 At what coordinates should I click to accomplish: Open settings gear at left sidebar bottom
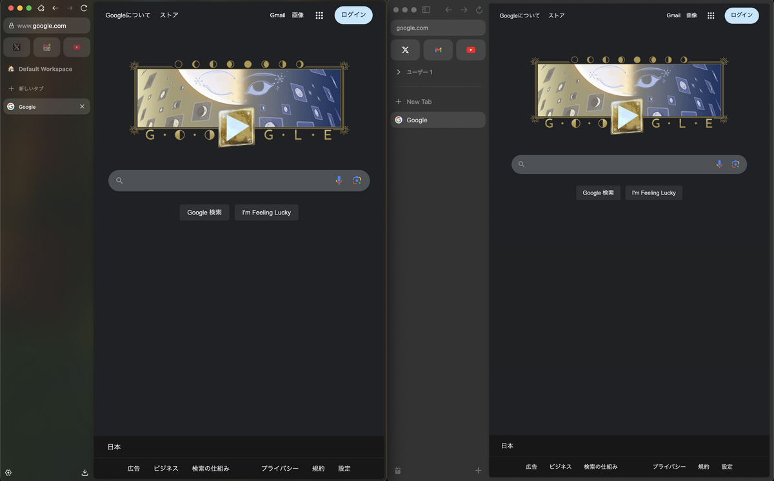(x=8, y=473)
